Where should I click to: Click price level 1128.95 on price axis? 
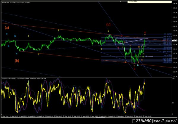(175, 35)
